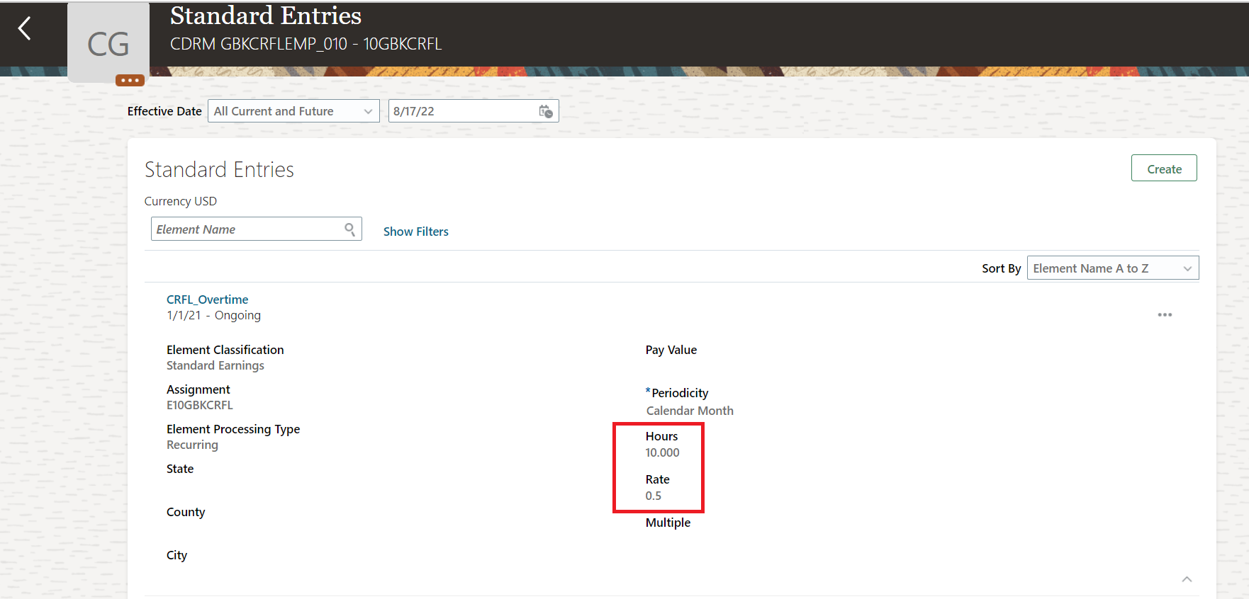The image size is (1249, 599).
Task: Click the Pay Value label
Action: pyautogui.click(x=671, y=350)
